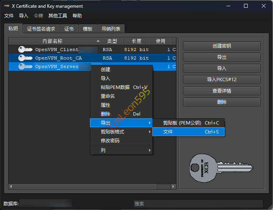Open the 吊销列表 tab
This screenshot has width=273, height=210.
tap(111, 29)
